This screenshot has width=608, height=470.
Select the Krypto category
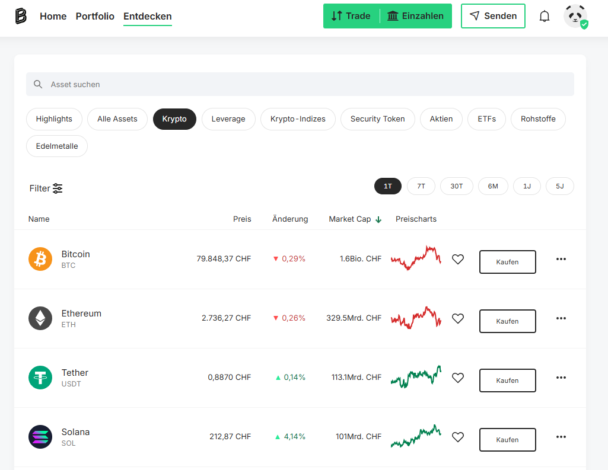pyautogui.click(x=174, y=119)
